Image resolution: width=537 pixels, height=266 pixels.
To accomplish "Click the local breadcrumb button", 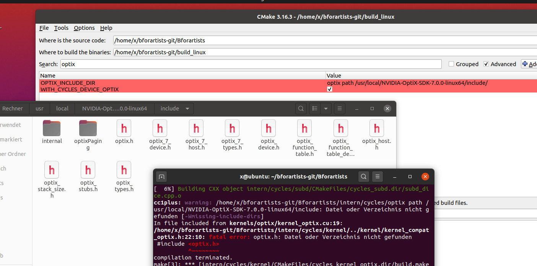I will click(x=62, y=109).
